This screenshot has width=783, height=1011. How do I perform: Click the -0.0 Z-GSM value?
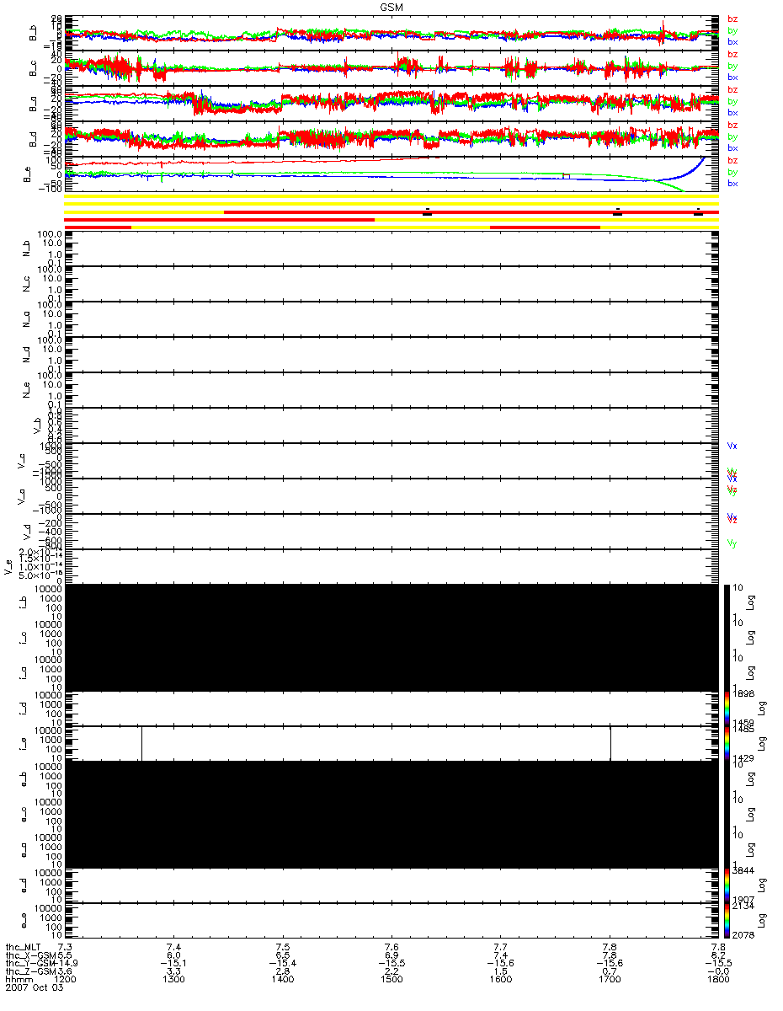coord(718,971)
